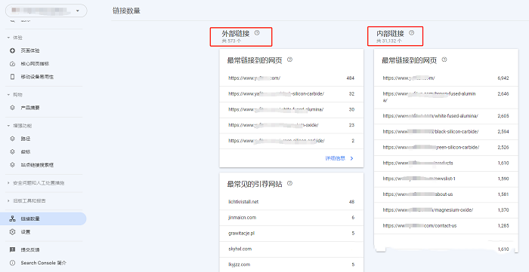Click the 详细信息 link with arrow

339,158
